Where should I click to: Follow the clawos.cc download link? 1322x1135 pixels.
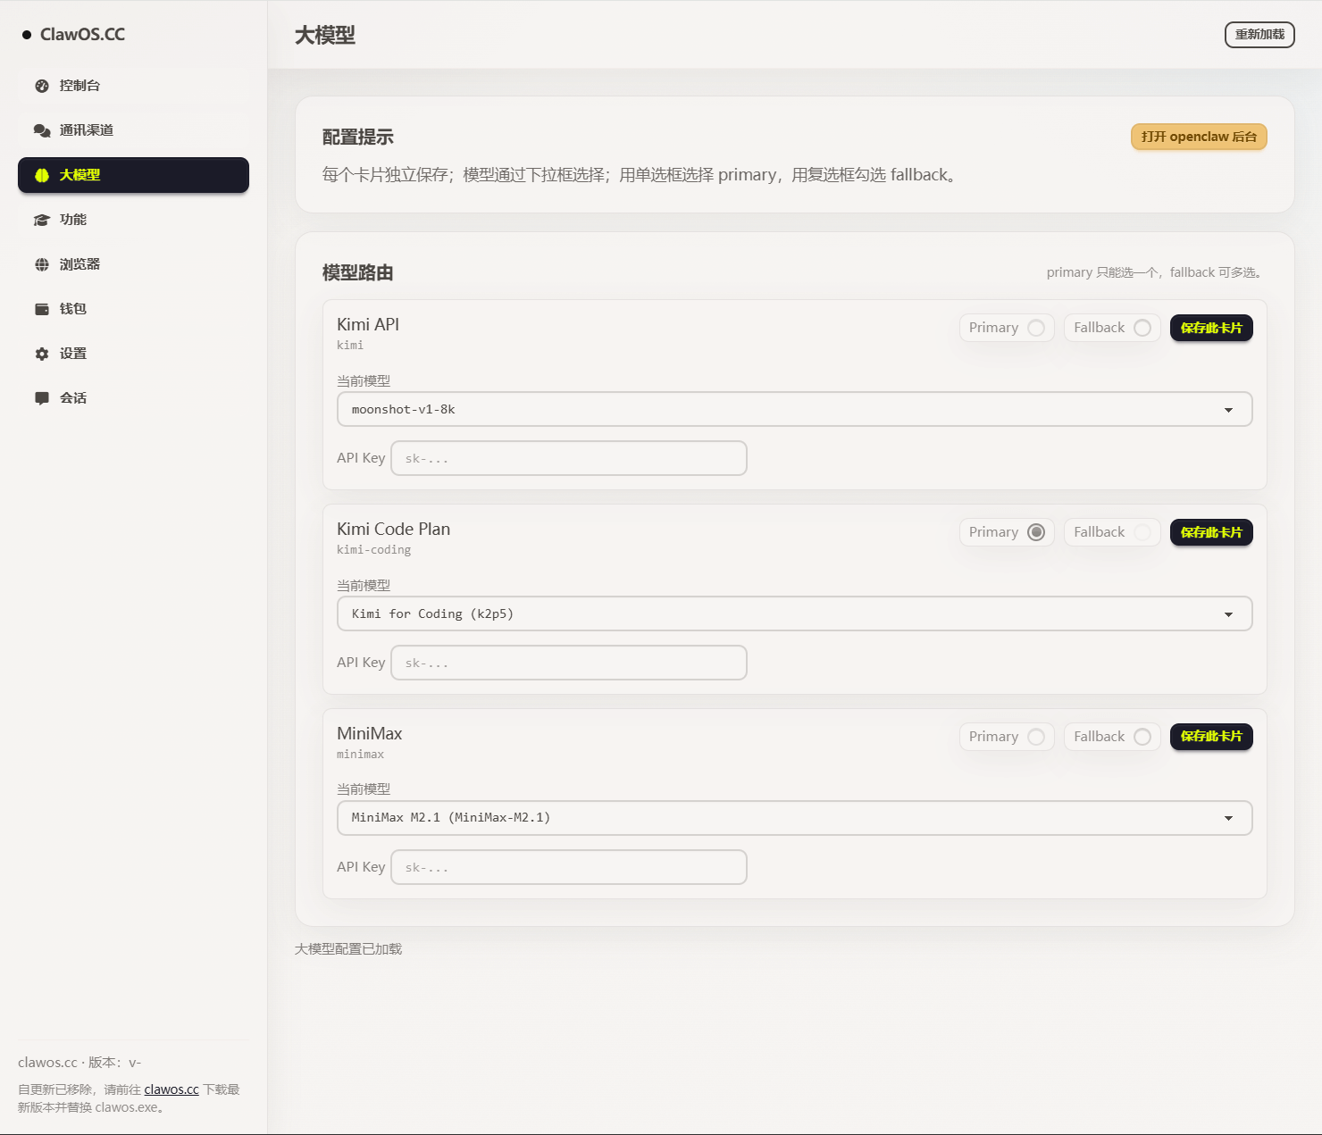[x=171, y=1089]
